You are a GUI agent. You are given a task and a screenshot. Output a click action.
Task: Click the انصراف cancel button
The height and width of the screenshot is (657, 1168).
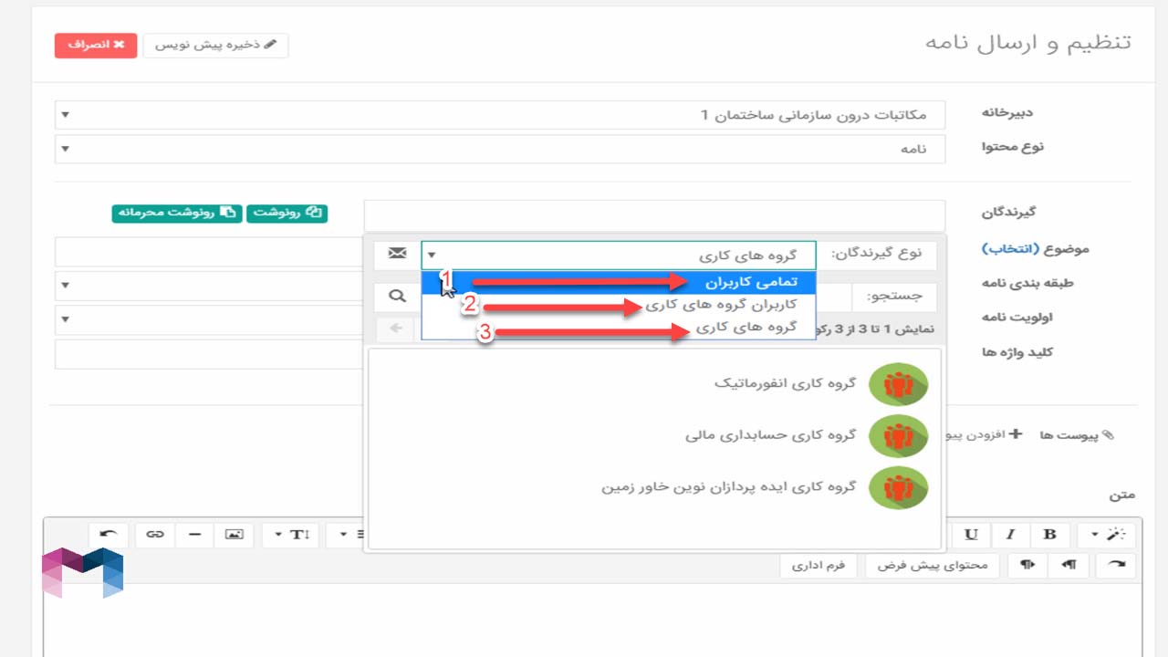click(x=96, y=45)
